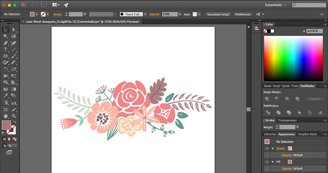This screenshot has width=328, height=173.
Task: Click the Pathfinder Divide icon
Action: (268, 113)
